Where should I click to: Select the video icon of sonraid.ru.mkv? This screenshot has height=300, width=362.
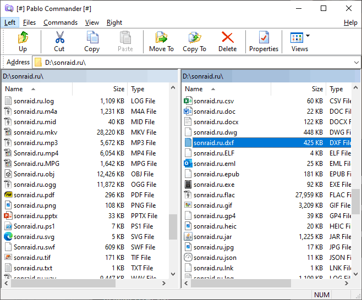coord(8,132)
